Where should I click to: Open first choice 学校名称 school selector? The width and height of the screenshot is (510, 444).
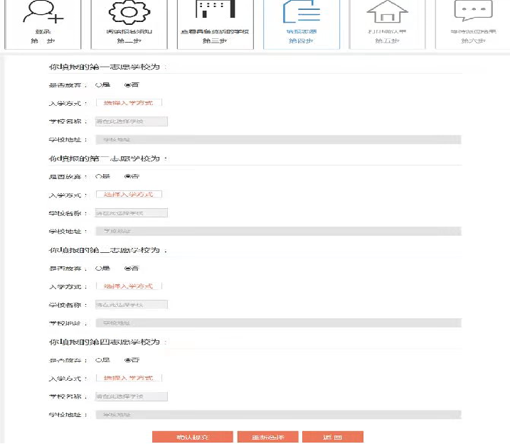click(x=132, y=121)
